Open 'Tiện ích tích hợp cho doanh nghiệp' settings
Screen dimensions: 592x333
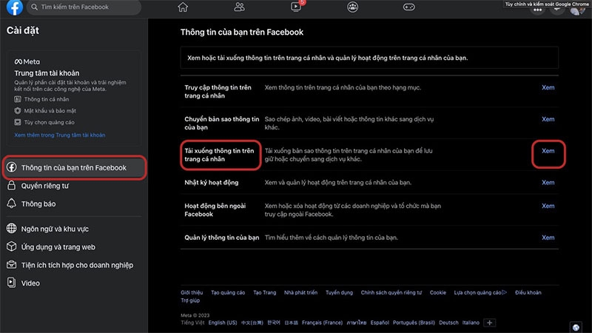click(77, 265)
